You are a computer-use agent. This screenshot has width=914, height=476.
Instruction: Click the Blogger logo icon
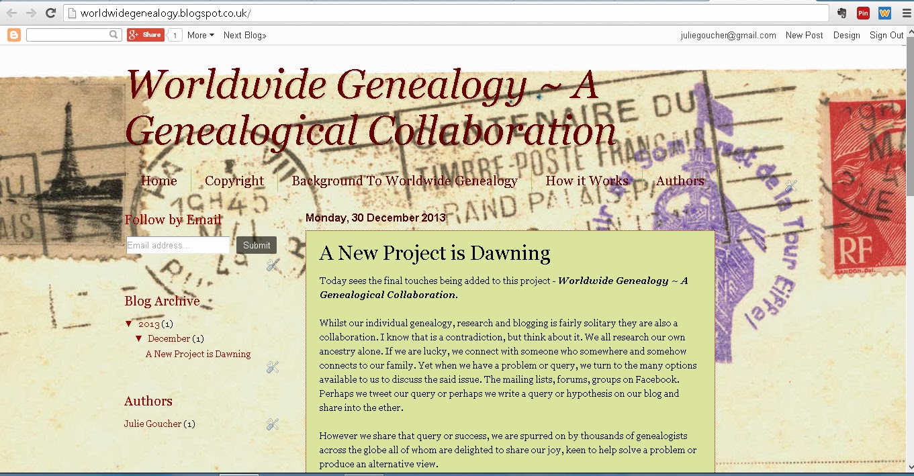(14, 35)
